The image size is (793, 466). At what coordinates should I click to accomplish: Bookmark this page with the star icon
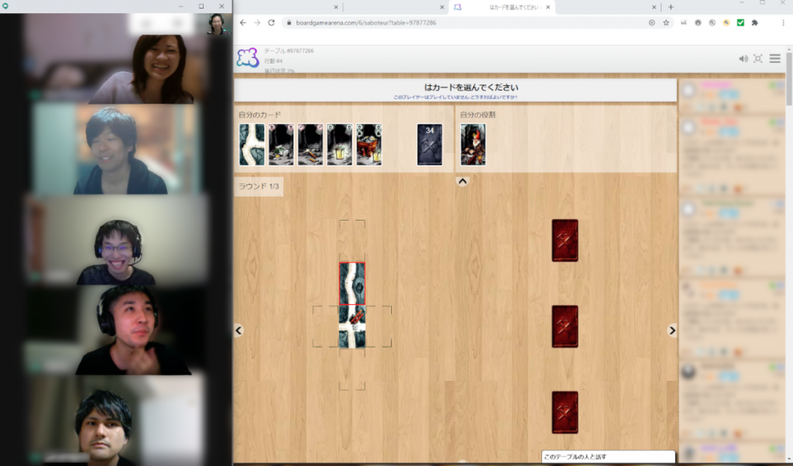666,22
